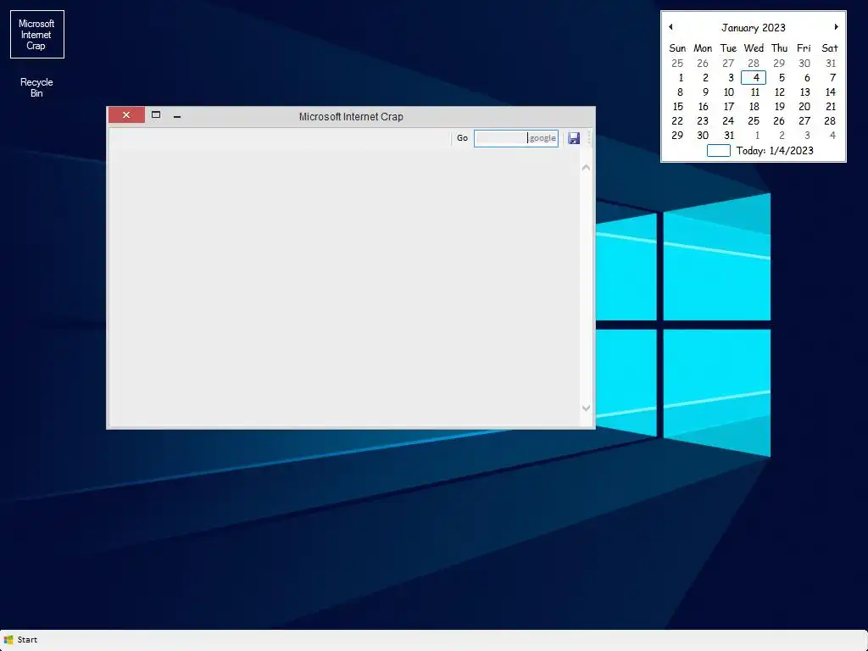The image size is (868, 651).
Task: Click the Today: 1/4/2023 link
Action: (775, 151)
